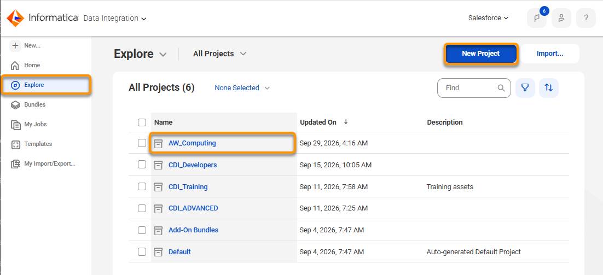
Task: Tick the select-all checkbox in header
Action: (142, 122)
